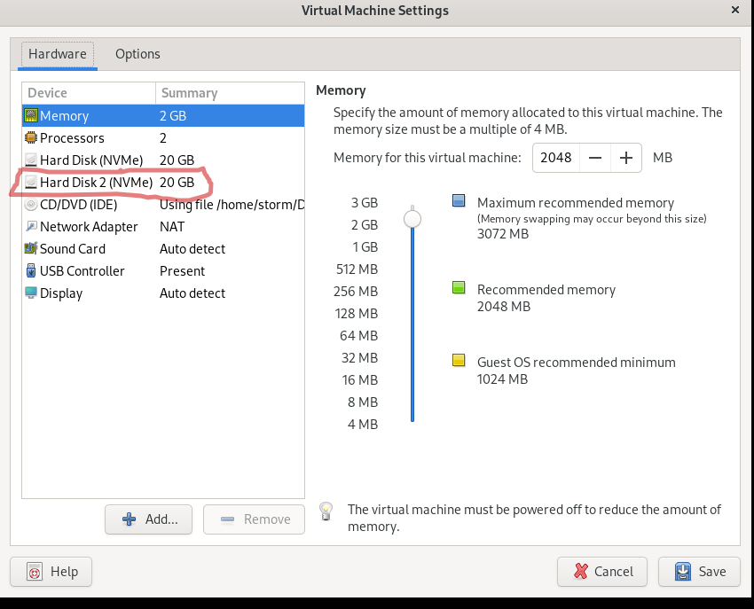Click the Network Adapter icon

pyautogui.click(x=31, y=227)
